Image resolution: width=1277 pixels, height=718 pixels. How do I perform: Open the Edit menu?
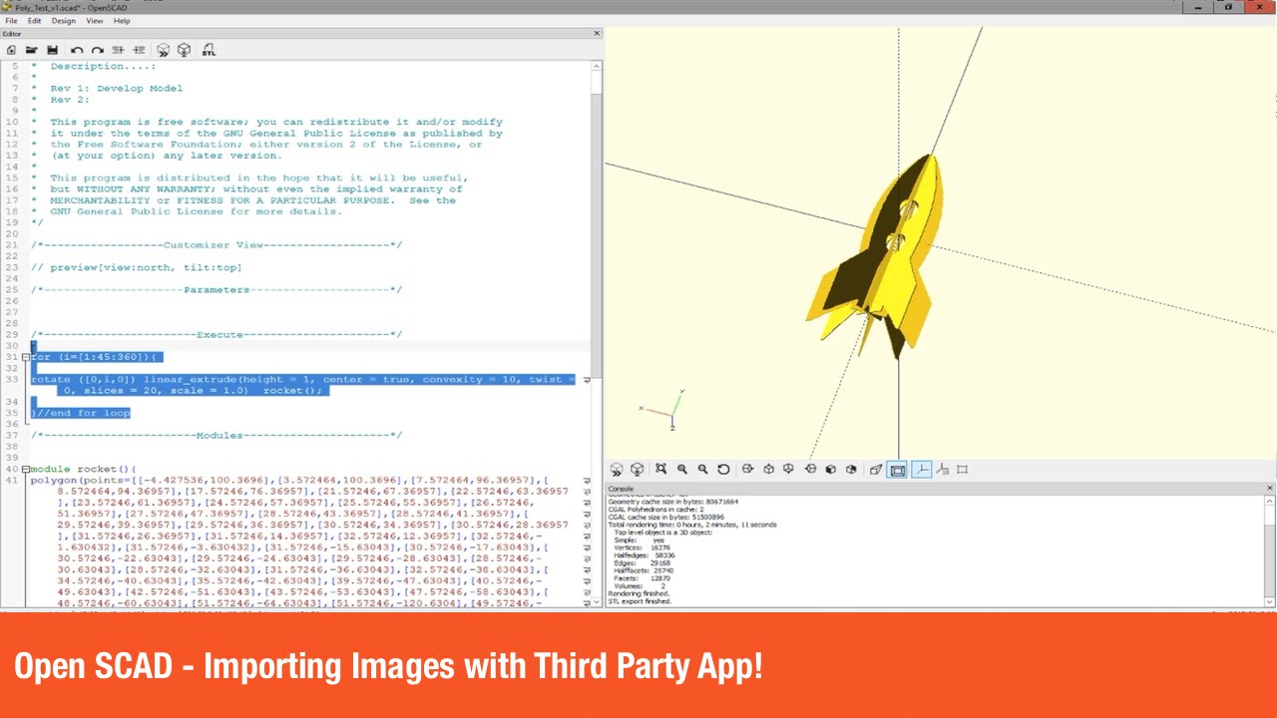pos(34,21)
